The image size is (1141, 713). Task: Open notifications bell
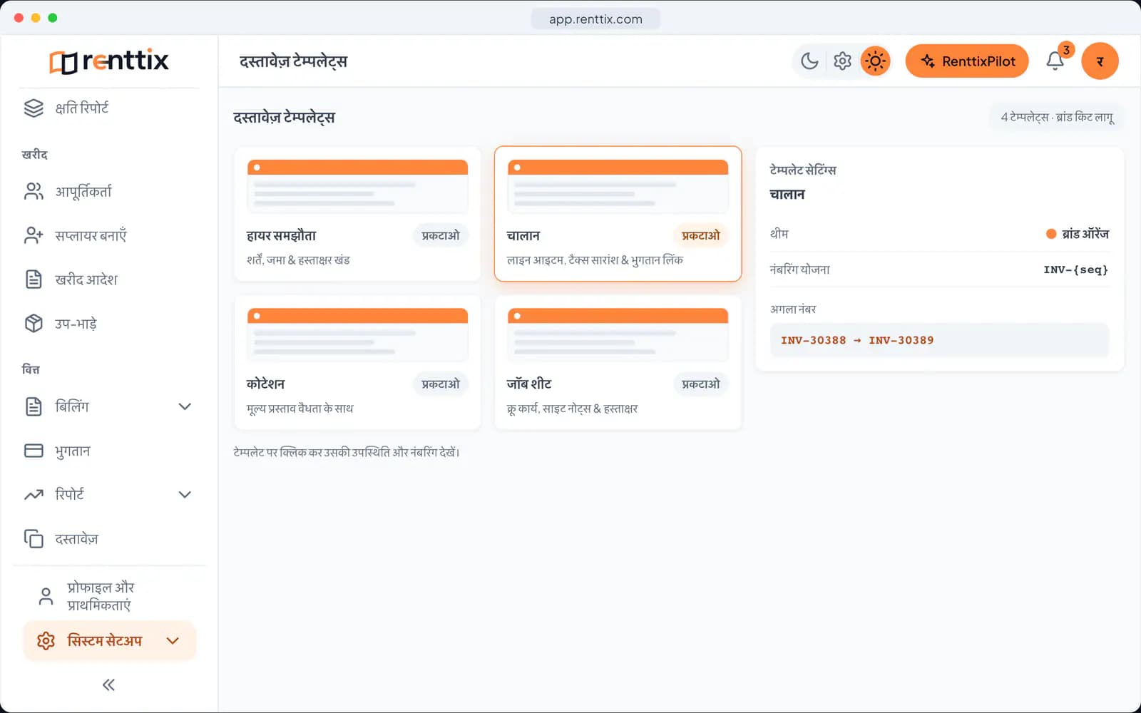[1055, 61]
